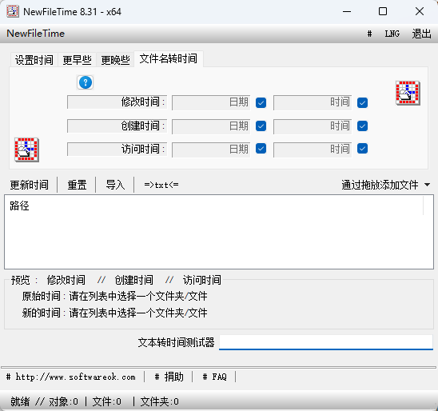Click the 访问时间 label box
The width and height of the screenshot is (438, 411).
[117, 149]
